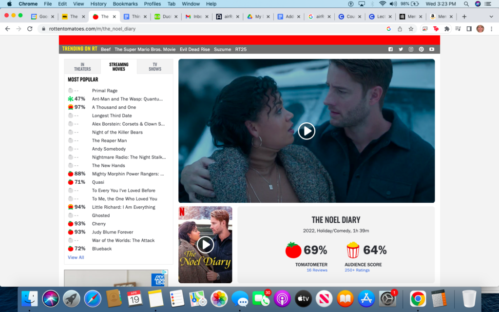The width and height of the screenshot is (499, 312).
Task: Open the Apple menu
Action: tap(9, 4)
